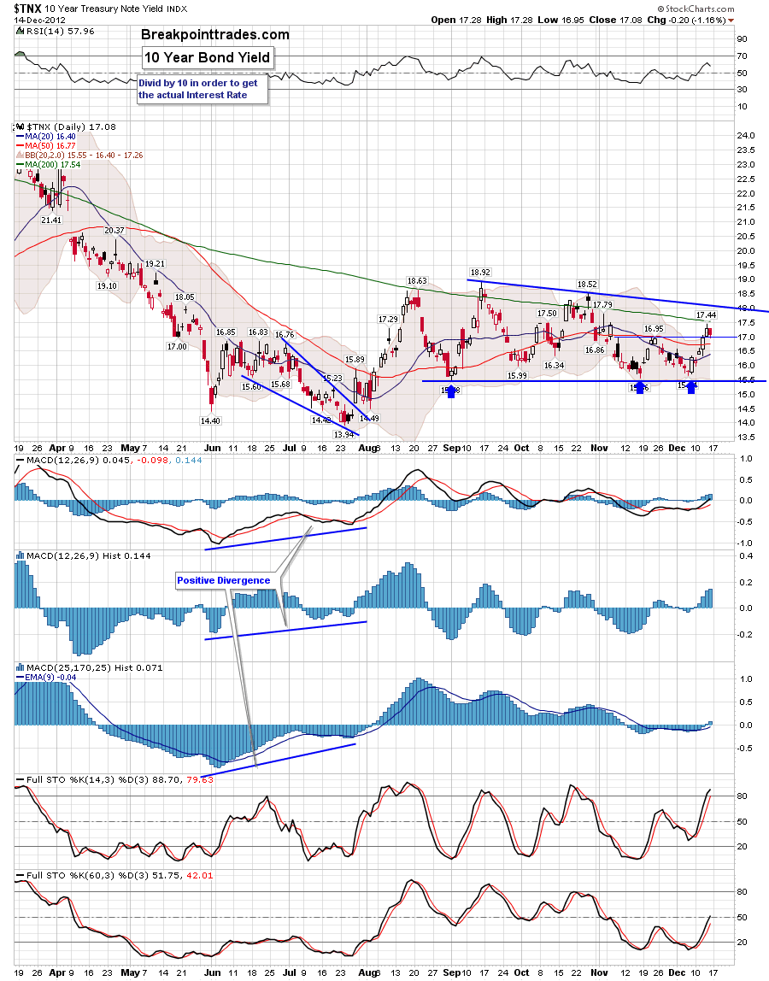Click the 18.63 peak price annotation
The height and width of the screenshot is (981, 769).
[417, 281]
